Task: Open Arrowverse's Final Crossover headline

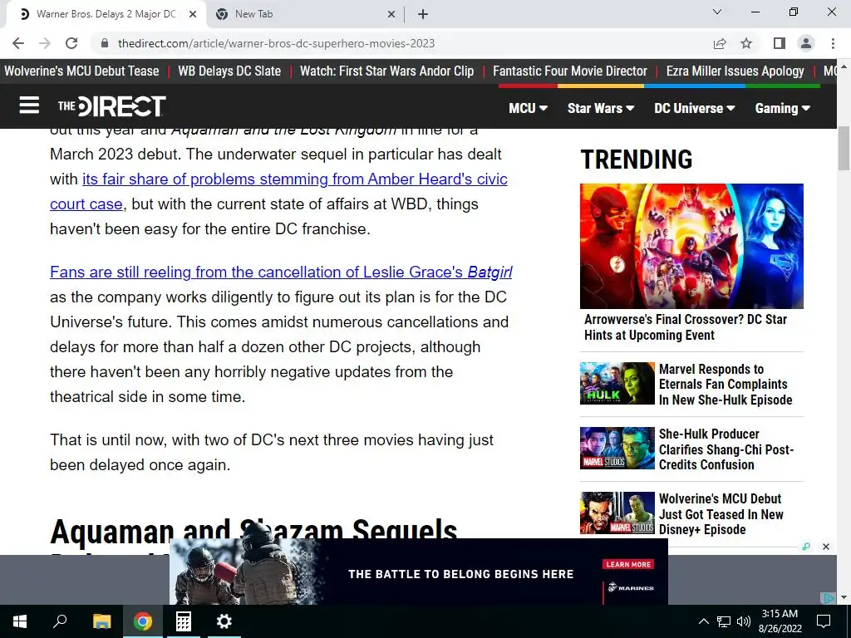Action: [686, 327]
